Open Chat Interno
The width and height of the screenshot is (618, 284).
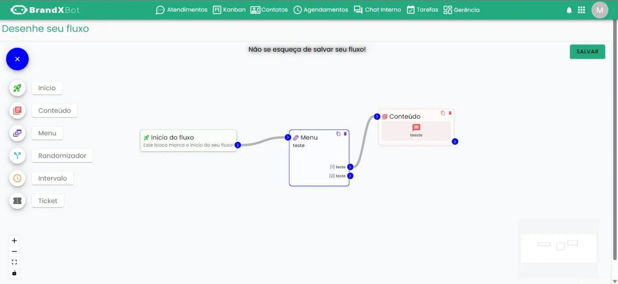tap(377, 10)
